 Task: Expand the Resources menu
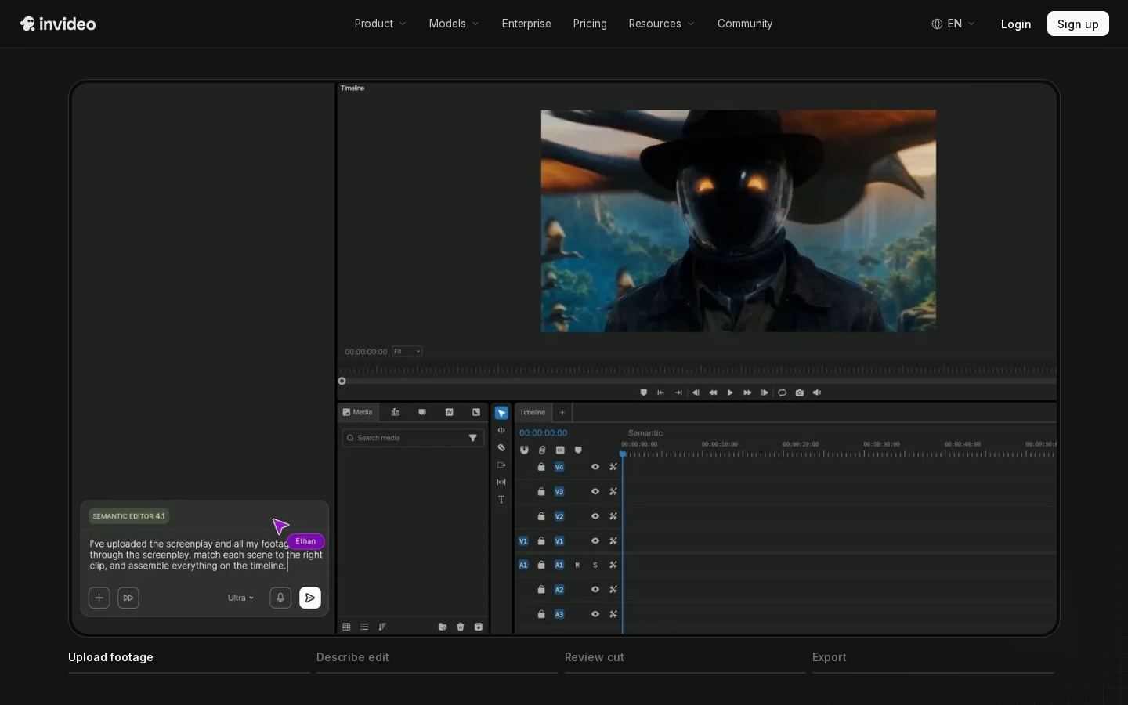[661, 23]
